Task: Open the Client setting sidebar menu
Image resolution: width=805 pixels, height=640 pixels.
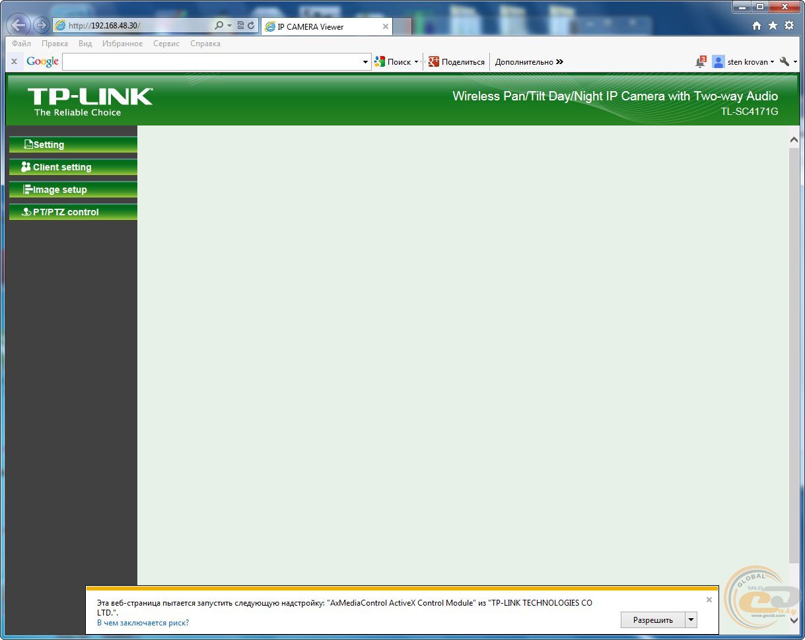Action: pos(73,167)
